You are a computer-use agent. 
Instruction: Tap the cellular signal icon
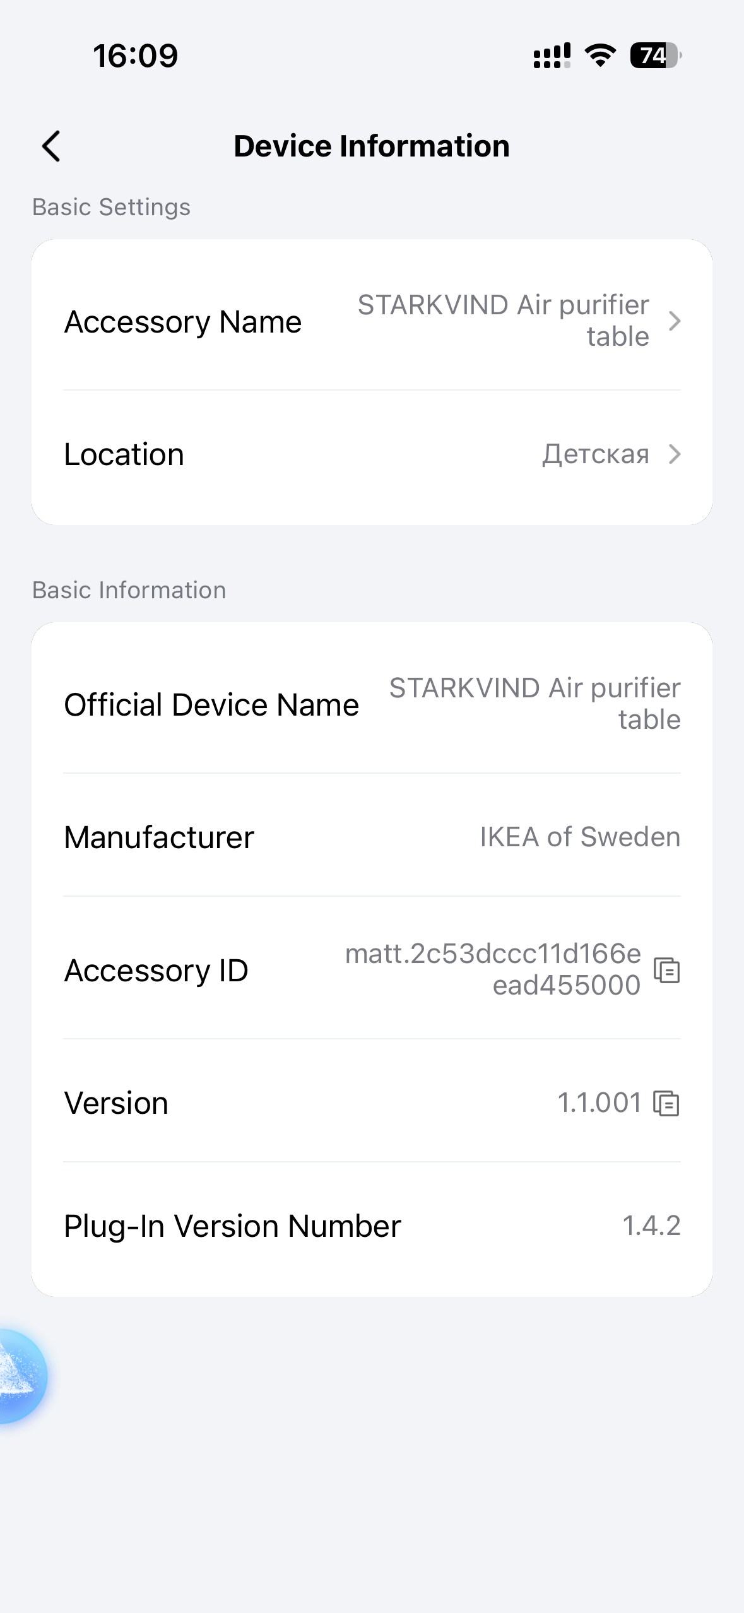click(x=552, y=56)
